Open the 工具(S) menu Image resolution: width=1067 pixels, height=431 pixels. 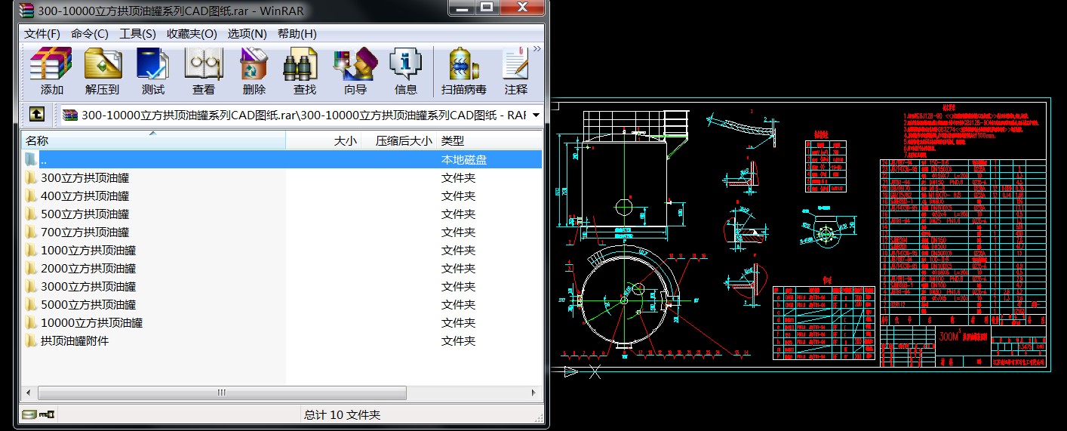[x=137, y=34]
